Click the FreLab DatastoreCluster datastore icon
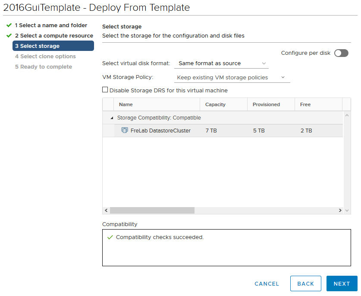The width and height of the screenshot is (361, 296). tap(125, 130)
